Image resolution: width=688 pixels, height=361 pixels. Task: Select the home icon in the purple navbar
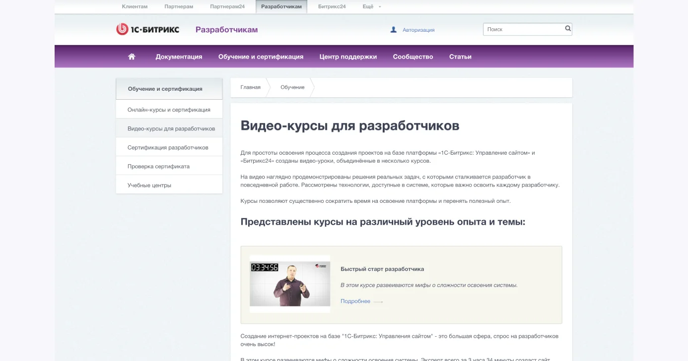(x=131, y=56)
